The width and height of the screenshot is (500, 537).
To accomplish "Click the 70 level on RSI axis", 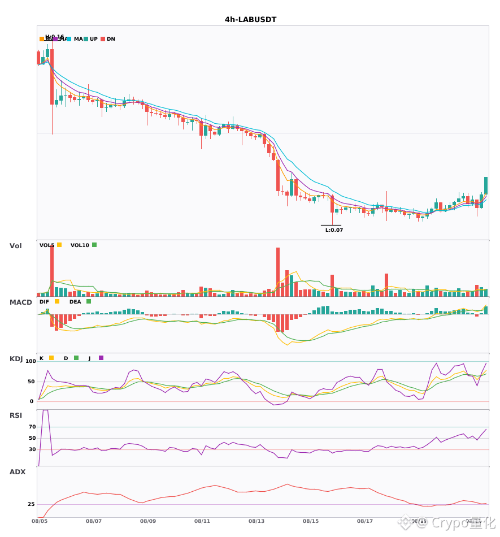I will pos(32,427).
